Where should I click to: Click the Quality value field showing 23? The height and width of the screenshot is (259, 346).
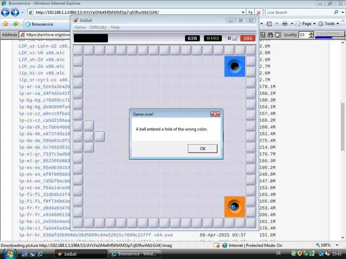304,35
